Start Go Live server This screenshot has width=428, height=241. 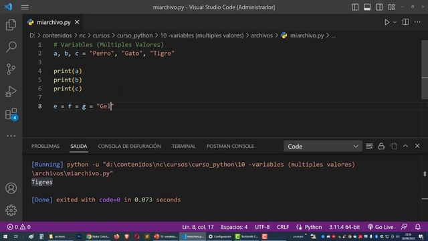pos(381,227)
